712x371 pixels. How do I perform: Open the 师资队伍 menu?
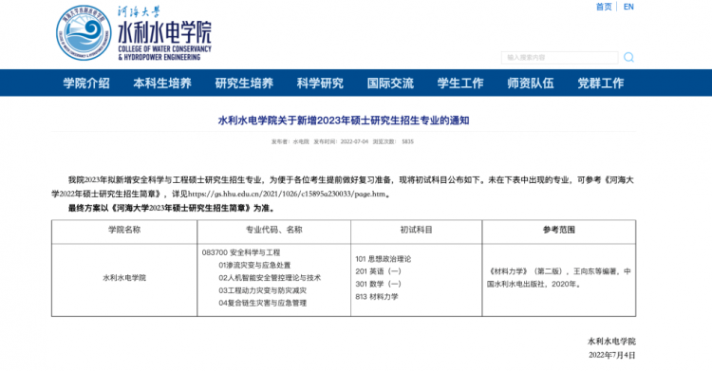(531, 83)
